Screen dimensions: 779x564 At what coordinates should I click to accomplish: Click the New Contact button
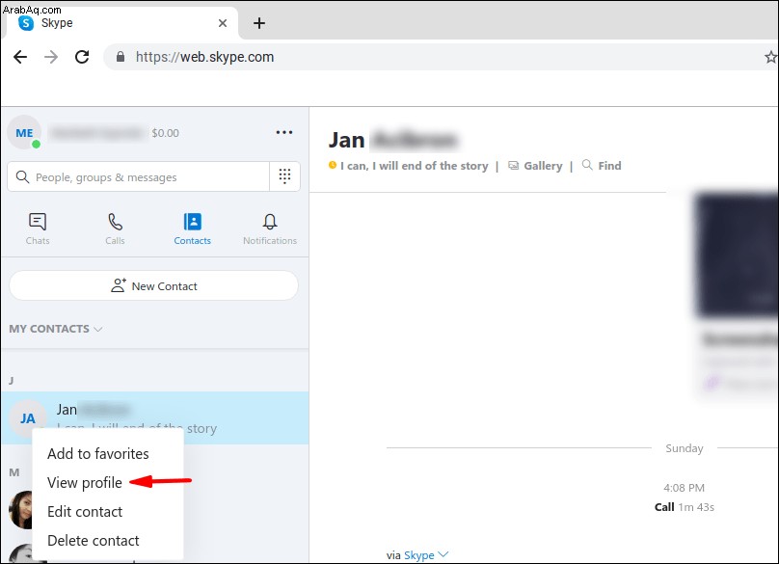click(x=154, y=285)
